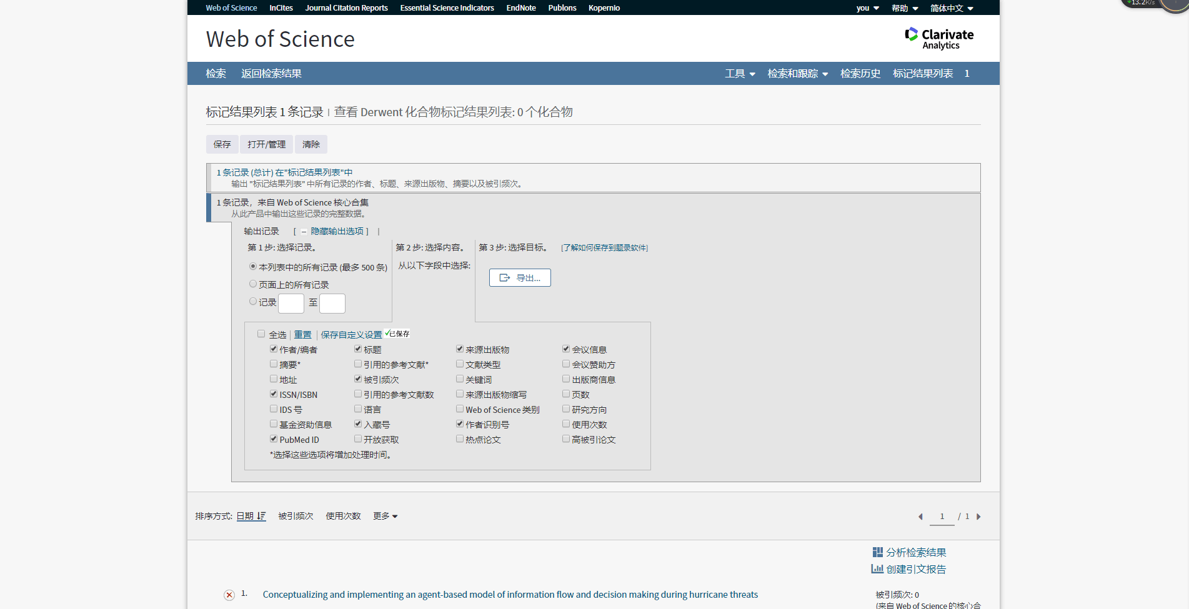Go to 检索历史 search history

pyautogui.click(x=860, y=73)
